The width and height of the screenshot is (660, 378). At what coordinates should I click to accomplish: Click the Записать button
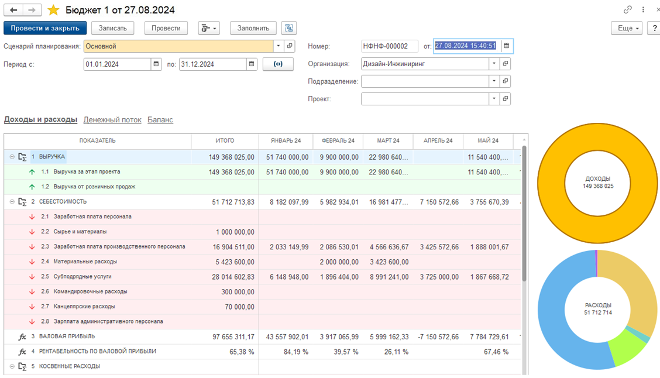tap(112, 28)
